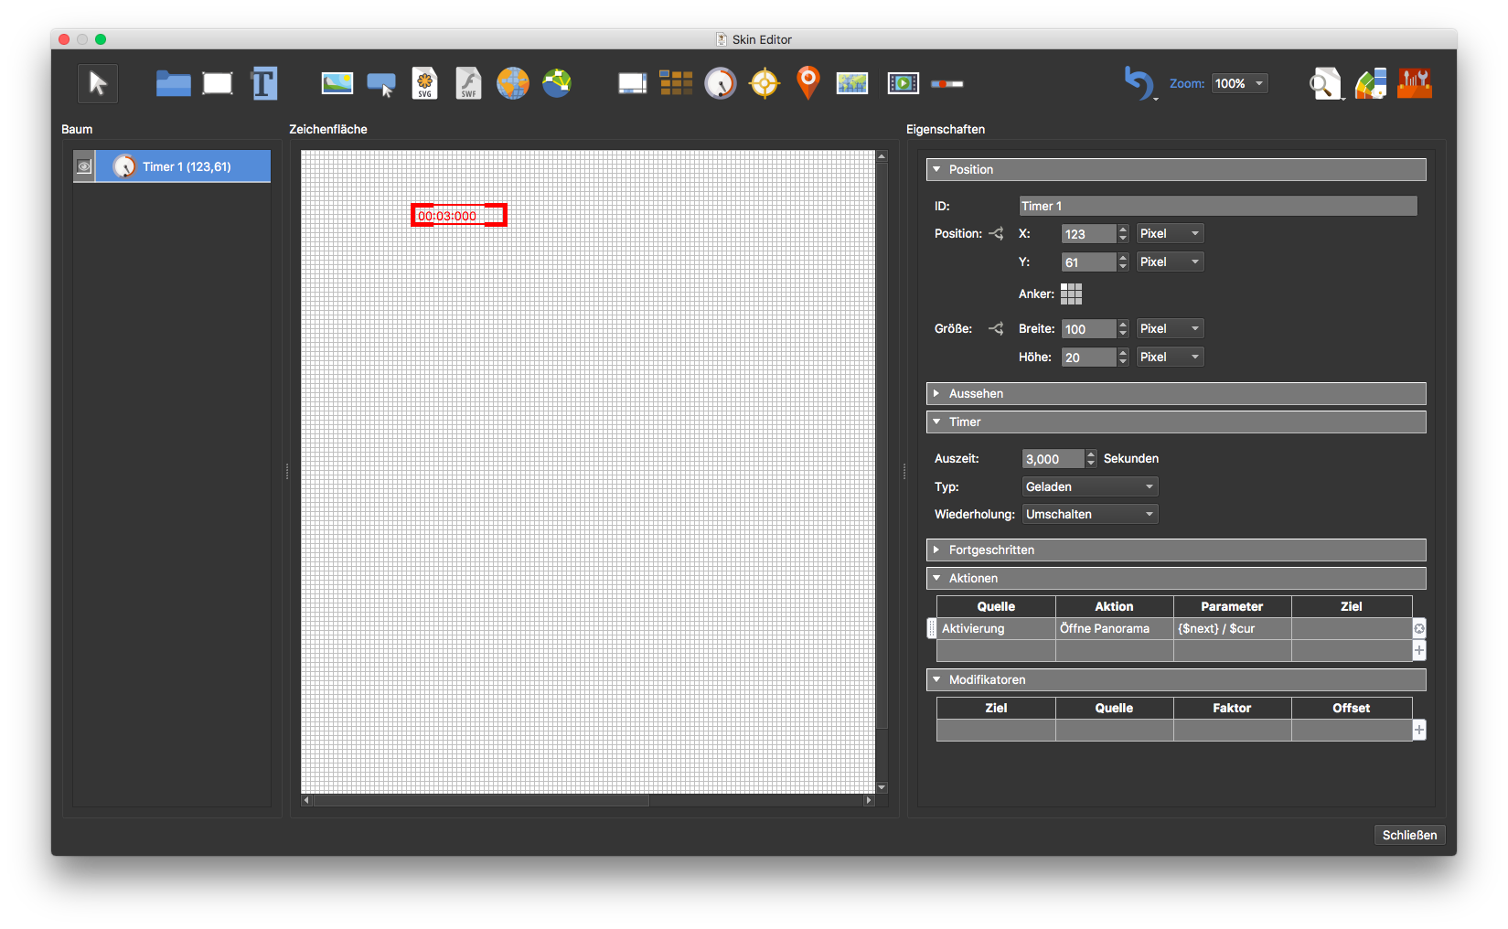Open the unit dropdown for Y position

point(1170,262)
